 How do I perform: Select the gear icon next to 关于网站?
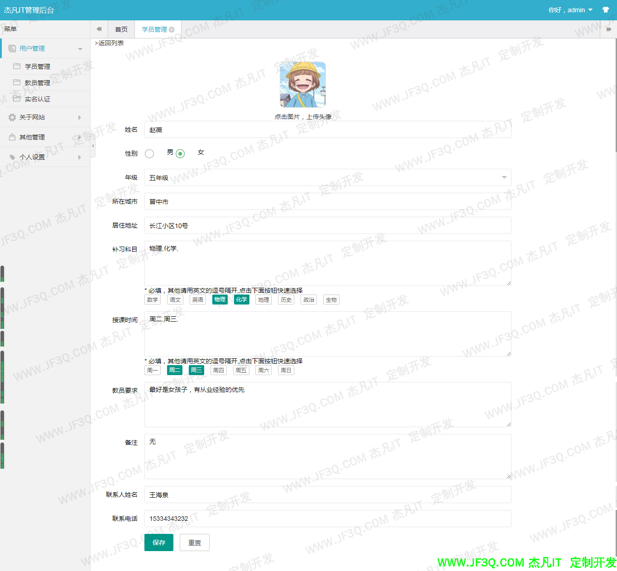11,117
